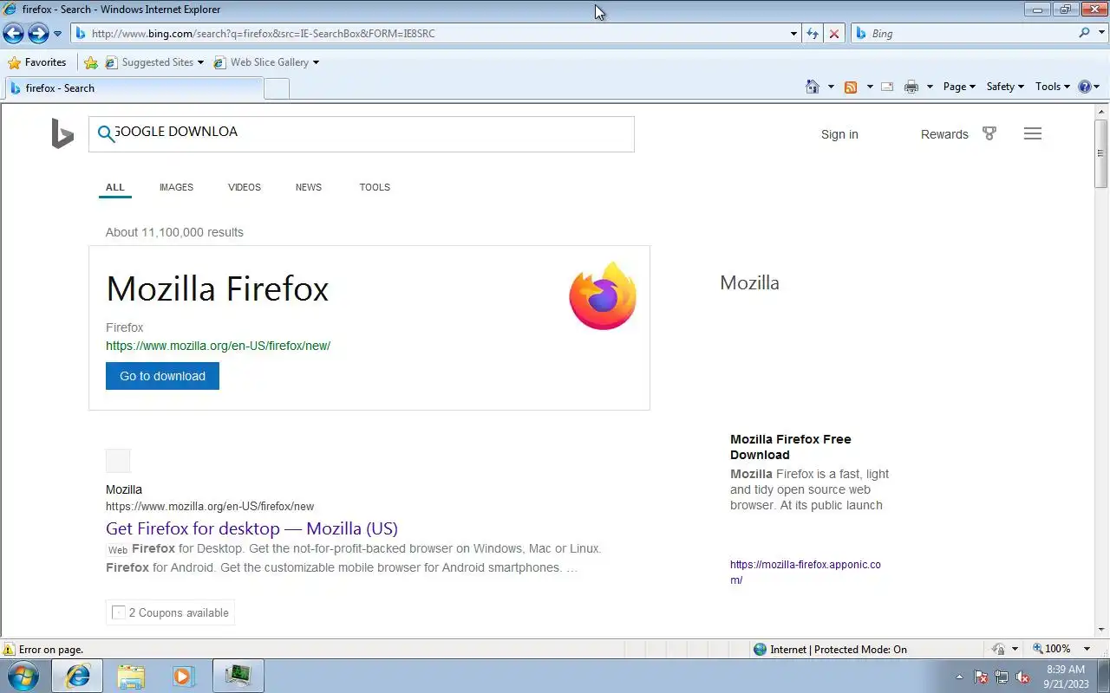Viewport: 1110px width, 693px height.
Task: Click 'Mozilla Firefox Free Download' heading
Action: click(x=791, y=447)
